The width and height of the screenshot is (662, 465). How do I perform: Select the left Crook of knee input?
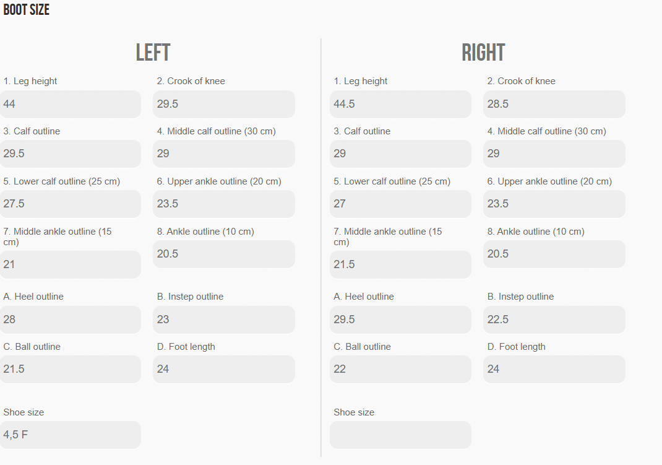[x=224, y=104]
